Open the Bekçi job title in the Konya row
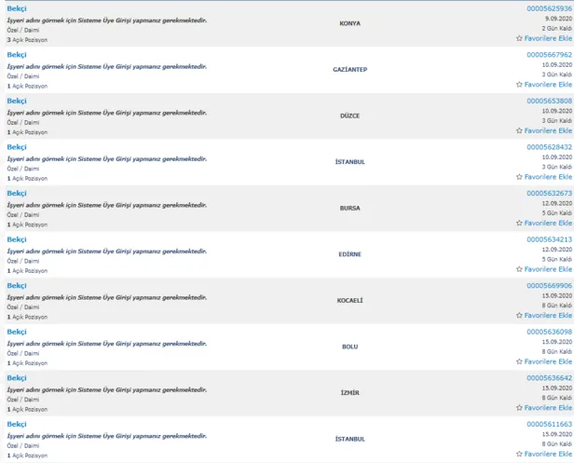574x463 pixels. click(17, 8)
